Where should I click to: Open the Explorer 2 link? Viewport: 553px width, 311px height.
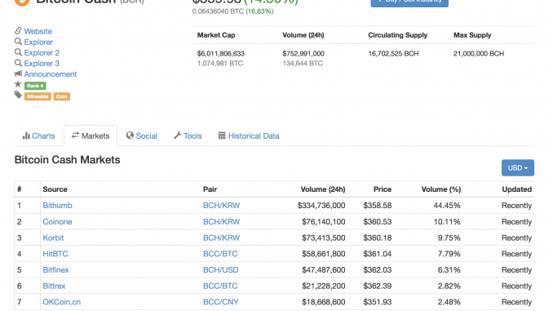coord(42,52)
